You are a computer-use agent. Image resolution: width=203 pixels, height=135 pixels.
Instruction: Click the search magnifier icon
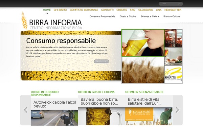pyautogui.click(x=179, y=4)
